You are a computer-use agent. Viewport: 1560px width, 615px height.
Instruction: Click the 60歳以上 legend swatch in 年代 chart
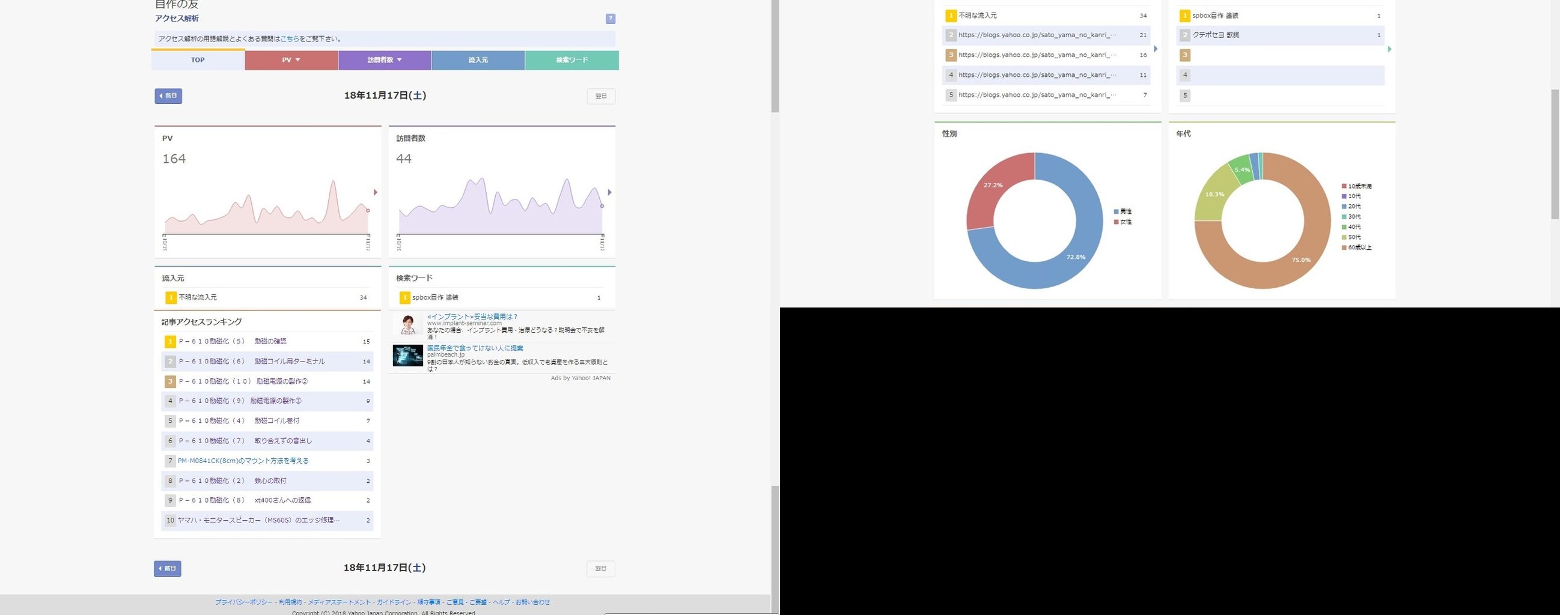coord(1344,247)
